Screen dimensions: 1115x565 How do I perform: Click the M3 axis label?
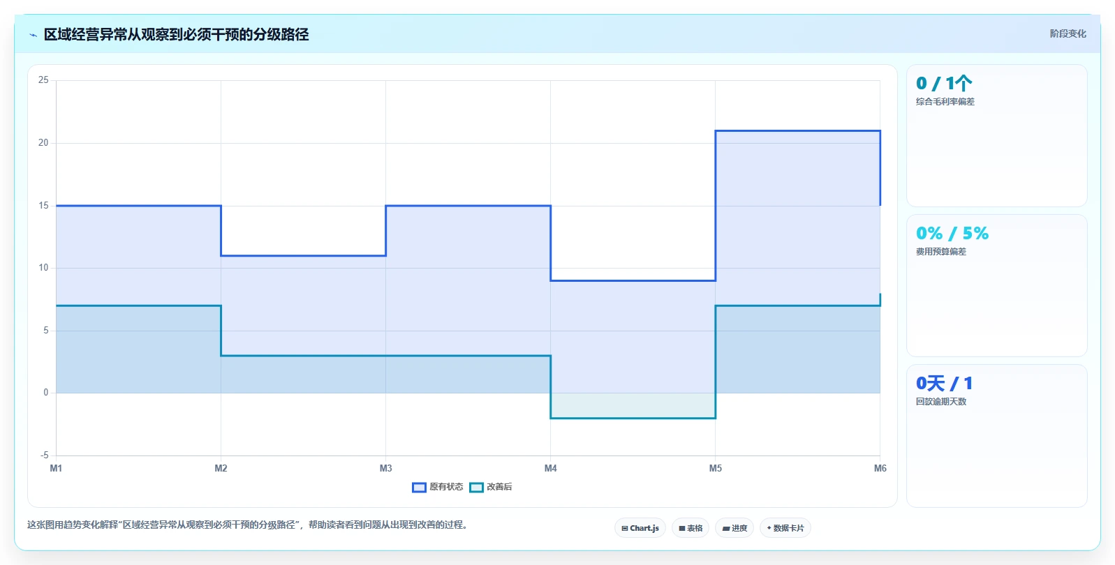[x=385, y=468]
